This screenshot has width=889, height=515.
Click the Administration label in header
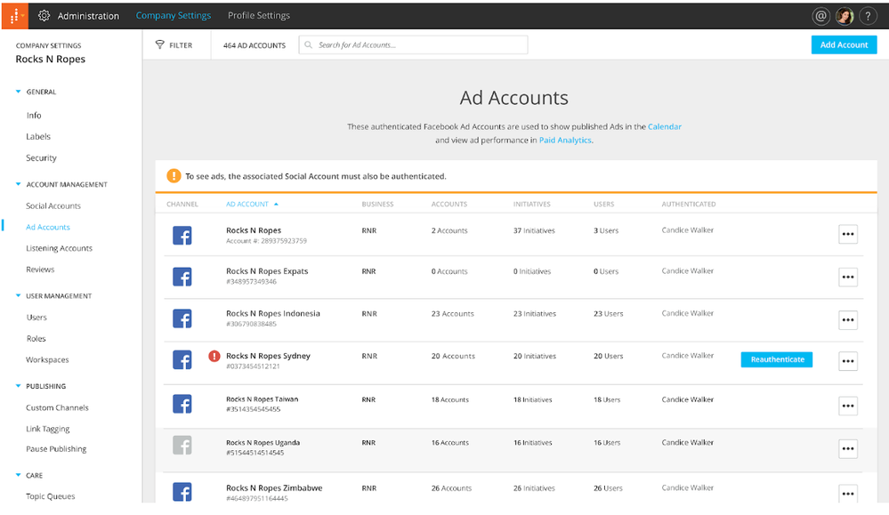(88, 16)
